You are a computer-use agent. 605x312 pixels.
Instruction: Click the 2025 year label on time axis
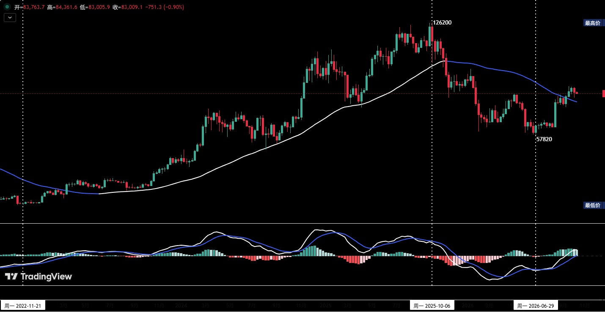click(x=326, y=305)
